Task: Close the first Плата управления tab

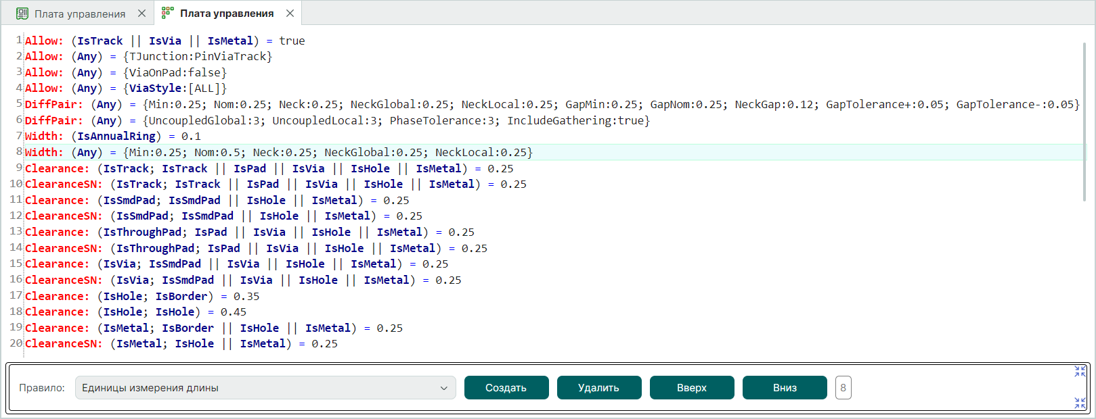Action: pos(141,14)
